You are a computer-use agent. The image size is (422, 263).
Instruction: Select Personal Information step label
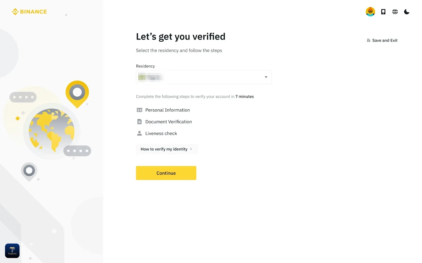coord(167,110)
